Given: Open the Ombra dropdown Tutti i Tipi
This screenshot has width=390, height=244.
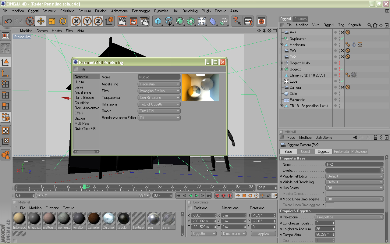Looking at the screenshot, I should (x=159, y=111).
